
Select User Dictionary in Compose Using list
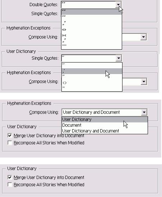tap(105, 119)
